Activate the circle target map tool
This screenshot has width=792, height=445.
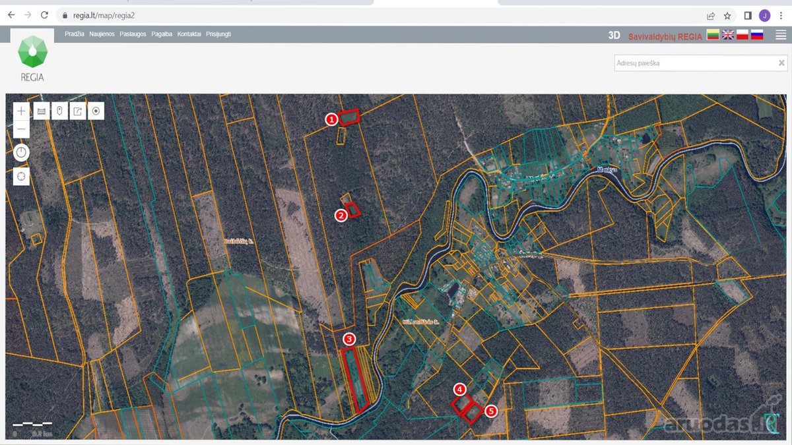(x=96, y=111)
